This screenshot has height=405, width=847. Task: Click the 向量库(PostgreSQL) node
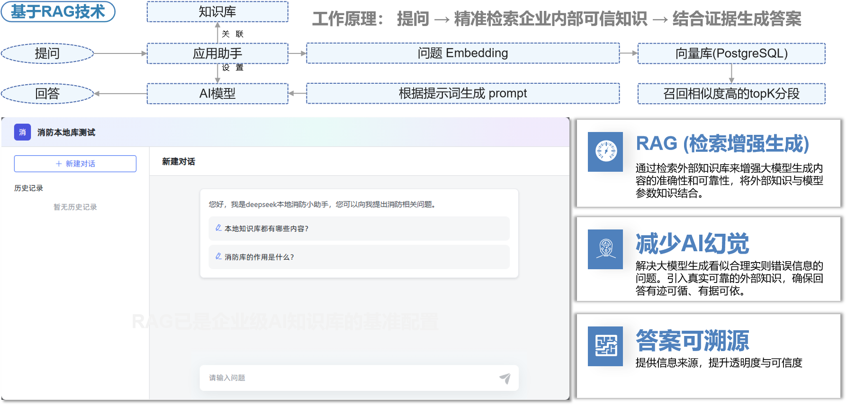click(731, 53)
